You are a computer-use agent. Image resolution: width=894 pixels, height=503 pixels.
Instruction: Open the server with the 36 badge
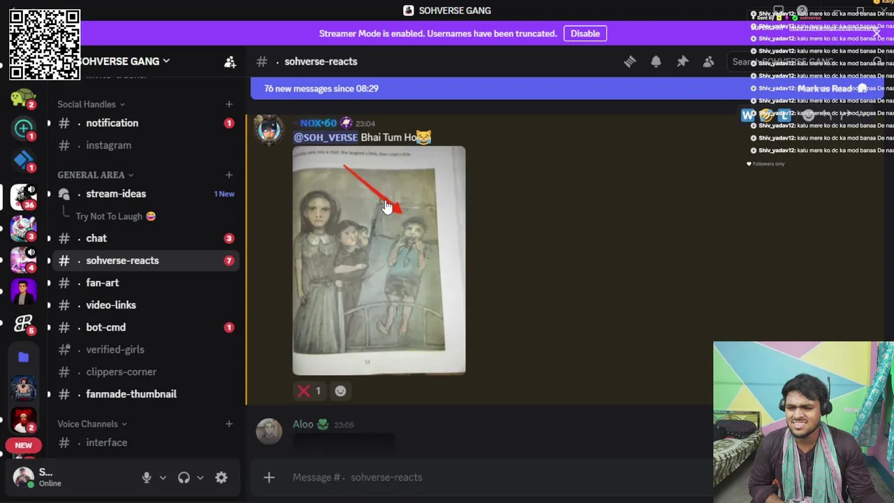(23, 197)
